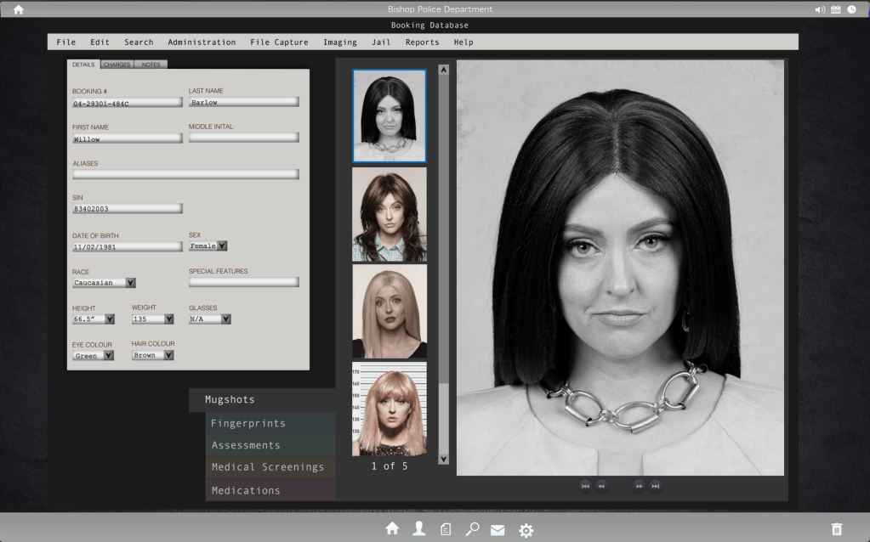Click the down arrow of thumbnail scrollbar
The width and height of the screenshot is (870, 542).
pos(443,459)
